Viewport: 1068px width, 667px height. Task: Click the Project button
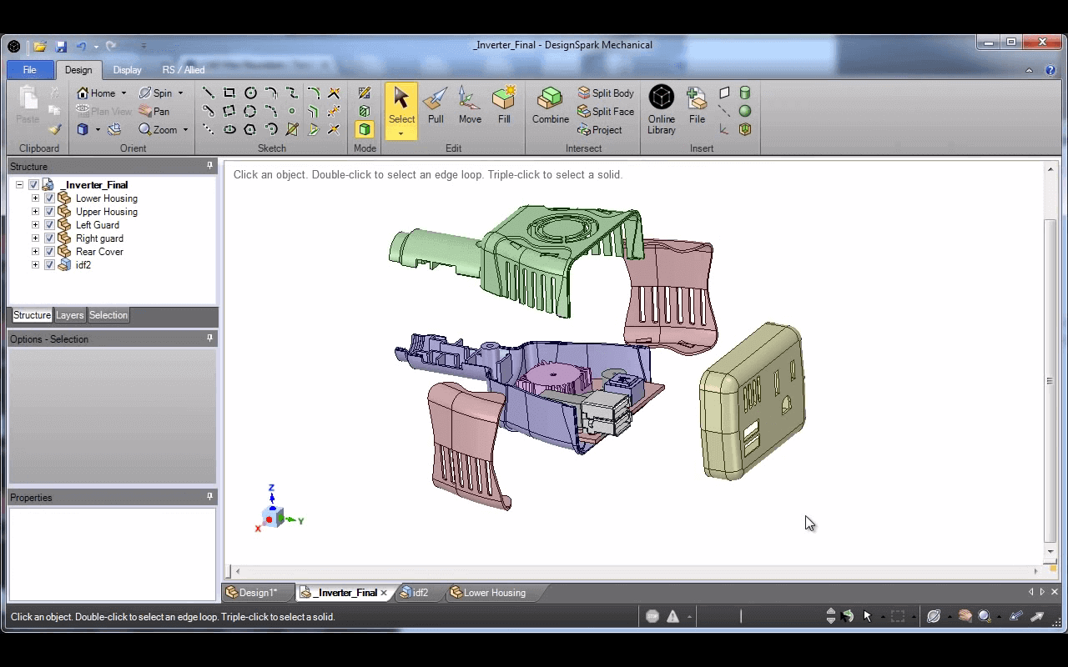[x=600, y=130]
